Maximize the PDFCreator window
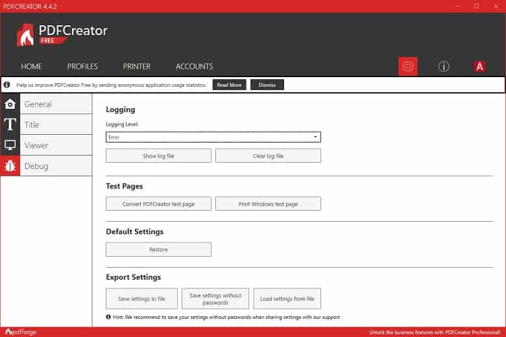The width and height of the screenshot is (506, 337). click(476, 6)
